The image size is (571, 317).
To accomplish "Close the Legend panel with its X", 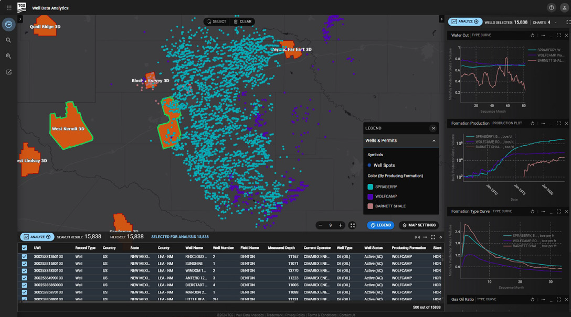I will 433,128.
